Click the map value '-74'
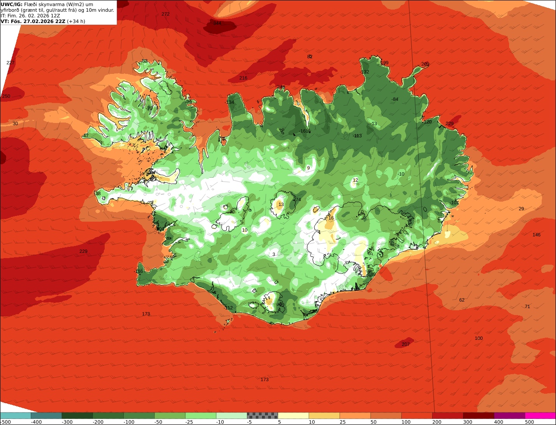 [297, 199]
